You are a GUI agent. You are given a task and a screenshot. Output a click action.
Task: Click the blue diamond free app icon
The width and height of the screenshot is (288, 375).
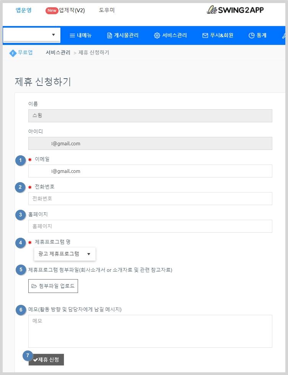(x=13, y=53)
